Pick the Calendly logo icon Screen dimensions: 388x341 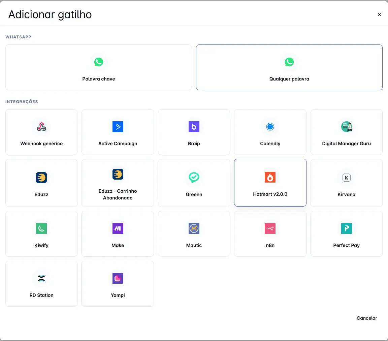pyautogui.click(x=270, y=127)
